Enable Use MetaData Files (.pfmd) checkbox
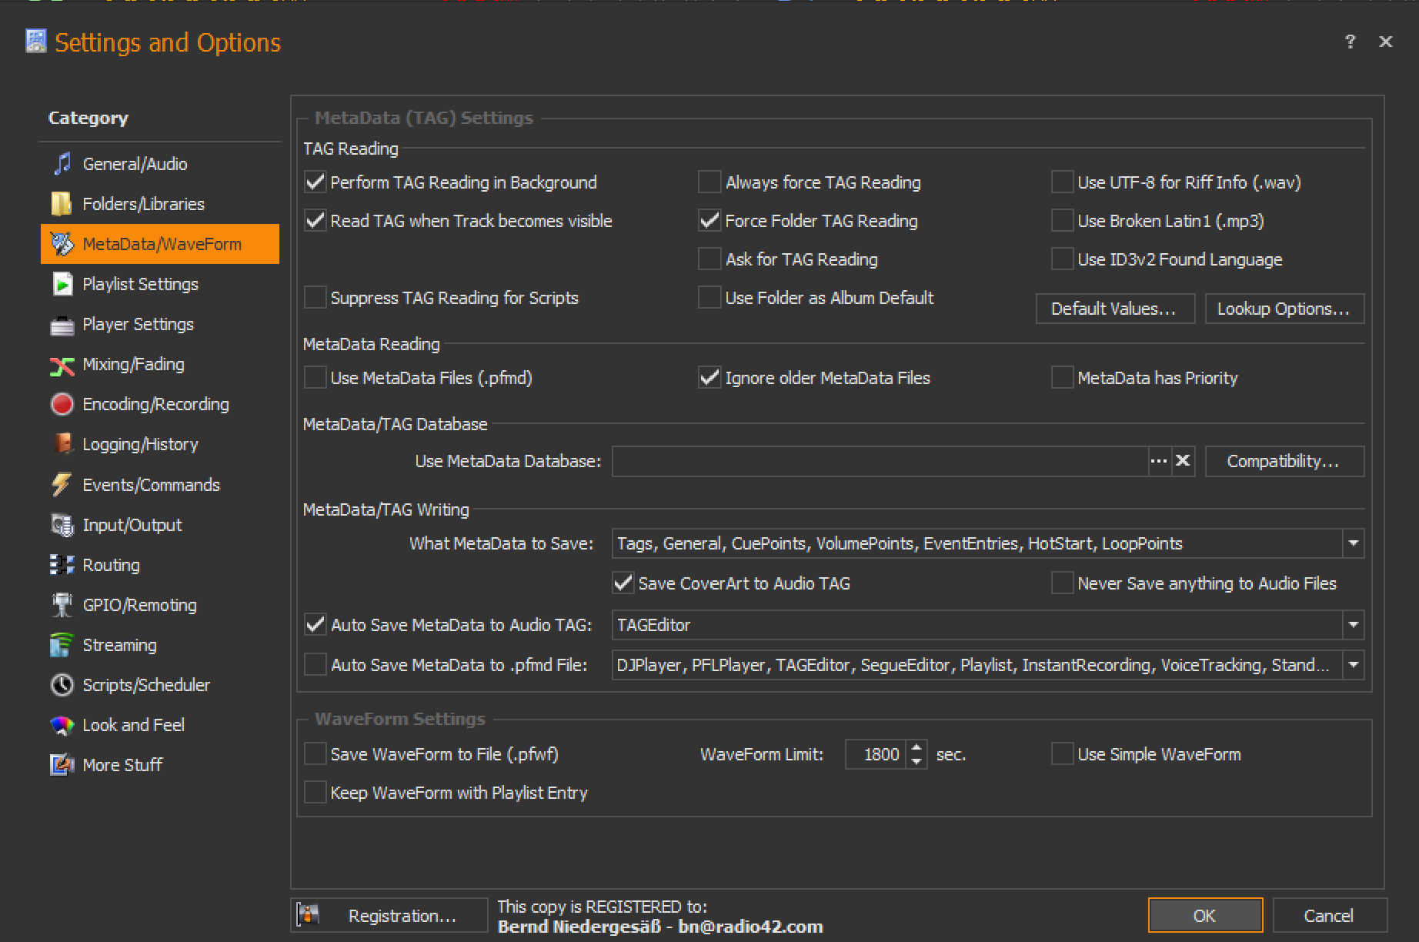This screenshot has height=942, width=1419. [315, 378]
